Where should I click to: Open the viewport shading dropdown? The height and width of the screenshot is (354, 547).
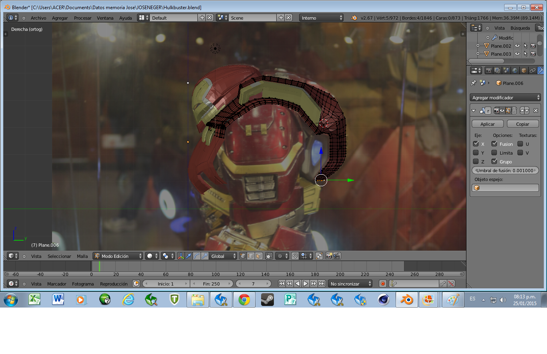coord(152,256)
